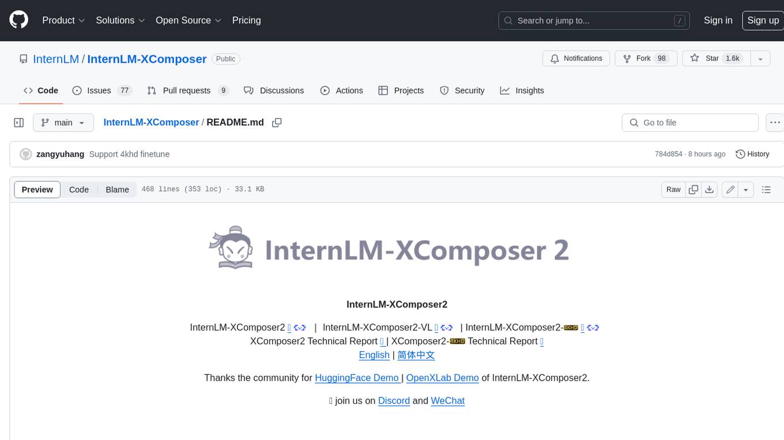Open InternLM-XComposer breadcrumb link
This screenshot has width=784, height=440.
click(x=151, y=122)
